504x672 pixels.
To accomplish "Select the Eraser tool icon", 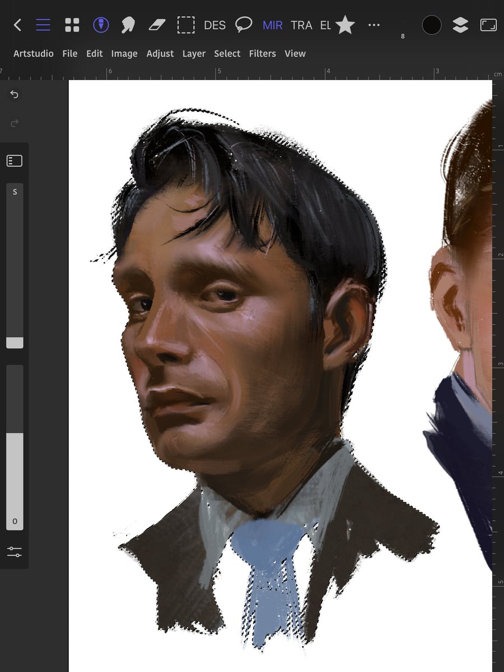I will click(157, 25).
